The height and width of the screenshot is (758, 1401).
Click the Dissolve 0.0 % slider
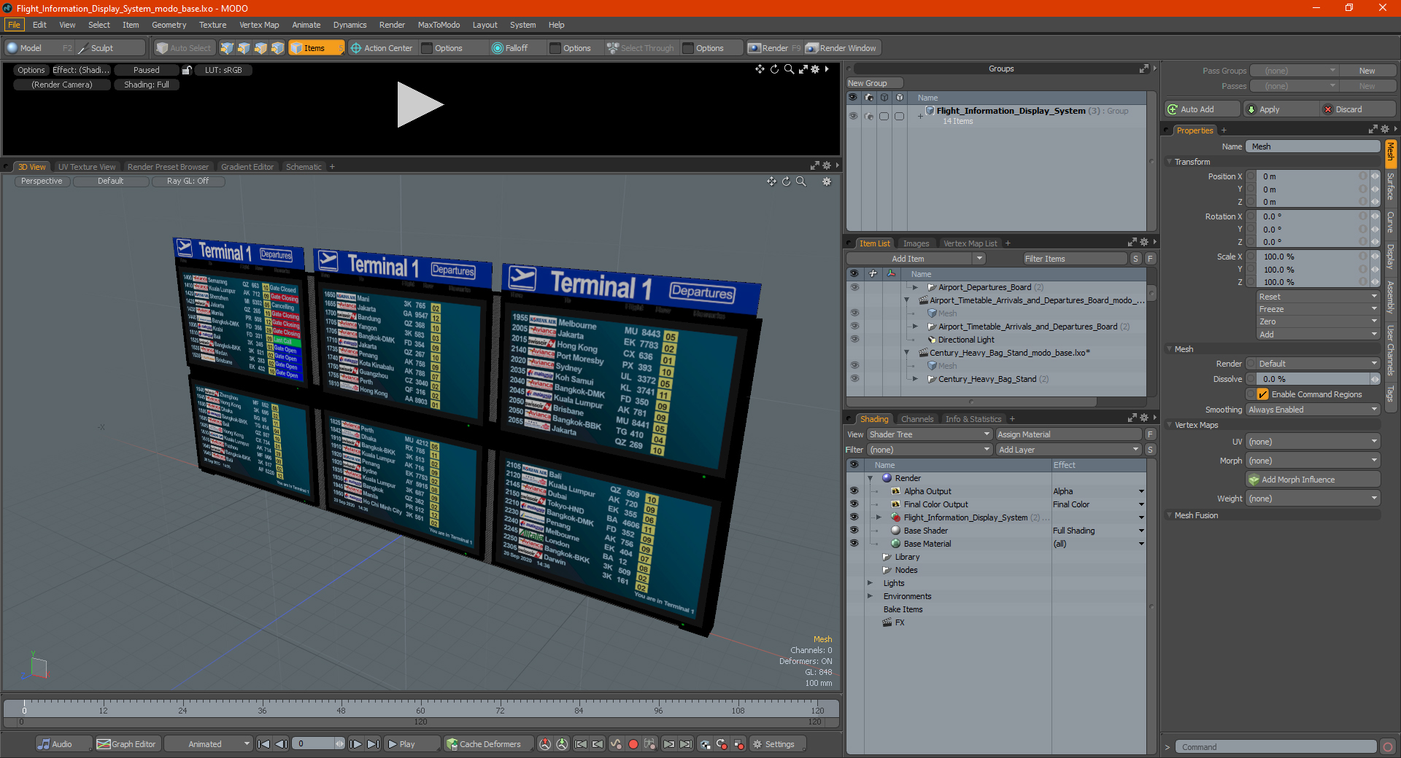pyautogui.click(x=1311, y=379)
